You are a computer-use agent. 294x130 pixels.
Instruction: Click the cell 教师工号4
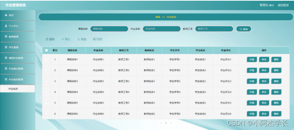(x=124, y=92)
